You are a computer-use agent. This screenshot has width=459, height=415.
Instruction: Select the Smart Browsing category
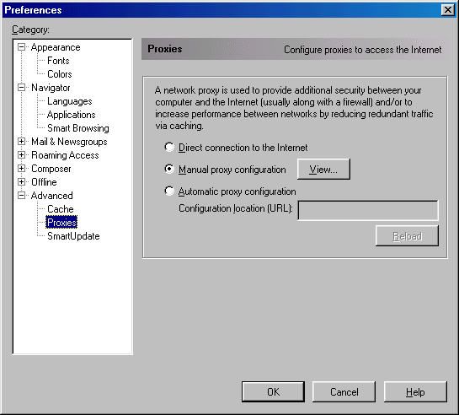78,128
